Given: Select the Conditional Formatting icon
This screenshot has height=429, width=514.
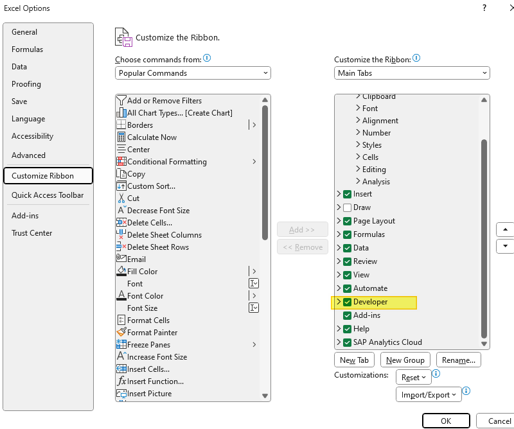Looking at the screenshot, I should coord(121,161).
